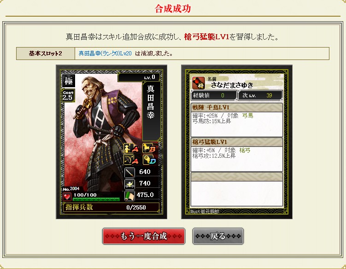Click the 戻る button

(x=218, y=236)
